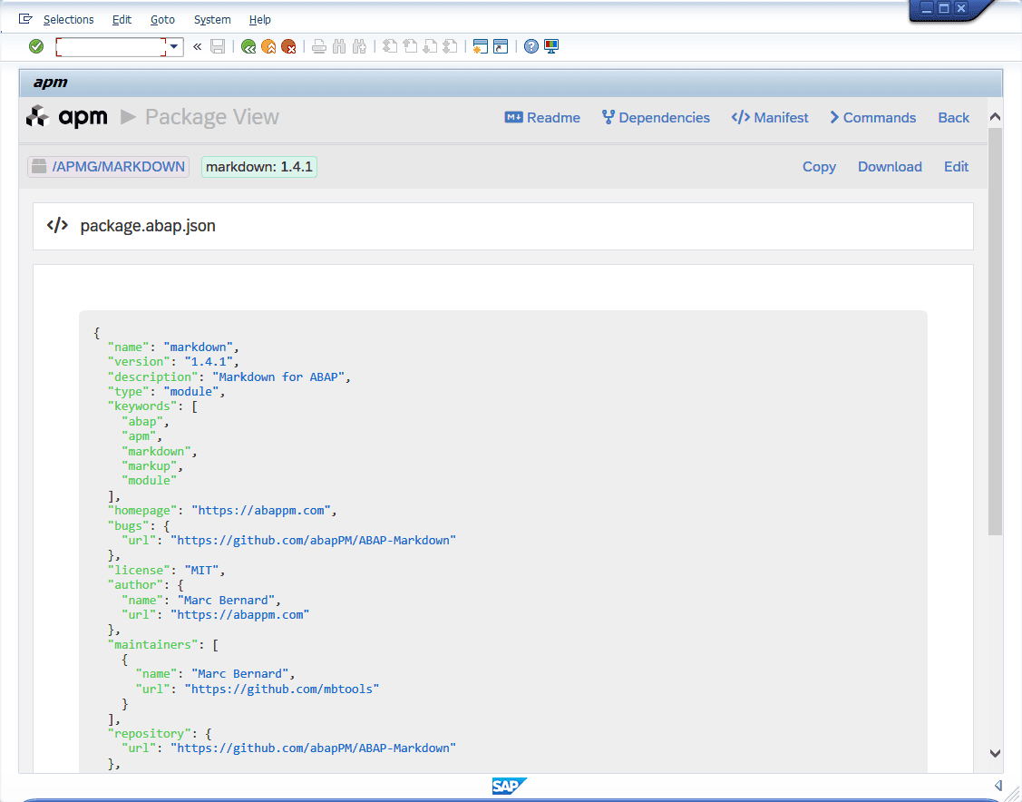Click scrollbar down arrow
Viewport: 1022px width, 802px height.
point(996,753)
